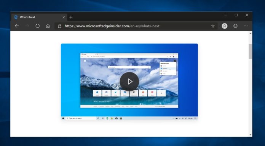265x146 pixels.
Task: Click the scrollbar down arrow
Action: (250, 135)
